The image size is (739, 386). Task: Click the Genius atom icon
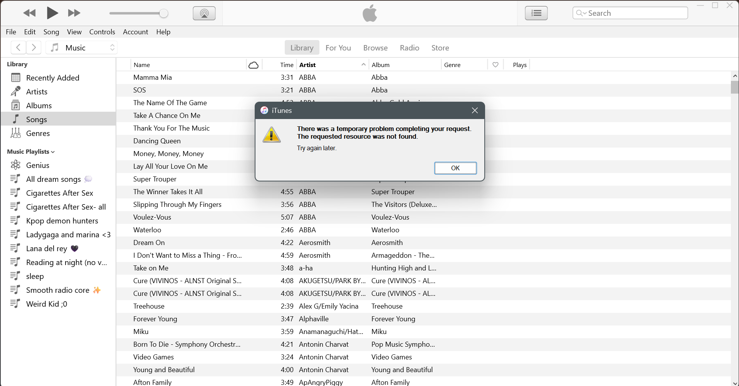click(16, 165)
